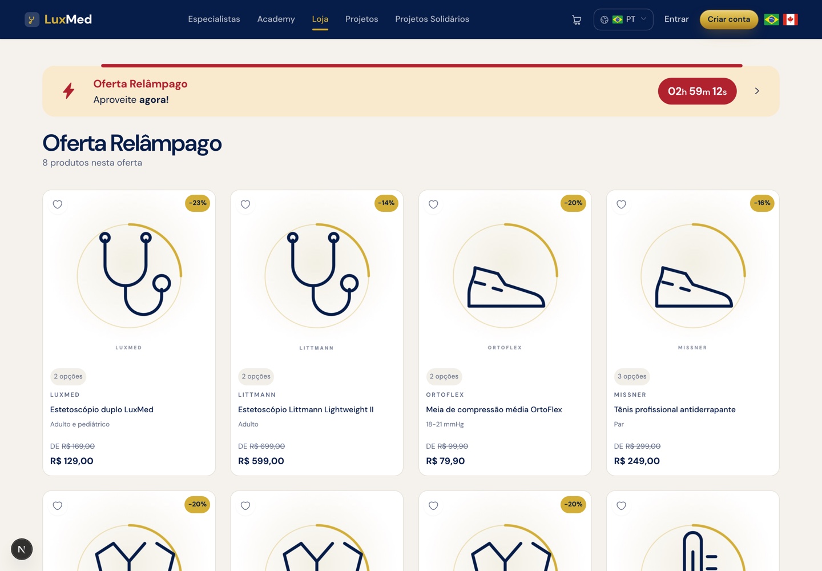Click 2 opções on LuxMed card

pyautogui.click(x=68, y=376)
